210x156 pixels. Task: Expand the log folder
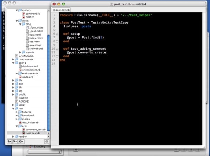pyautogui.click(x=13, y=91)
